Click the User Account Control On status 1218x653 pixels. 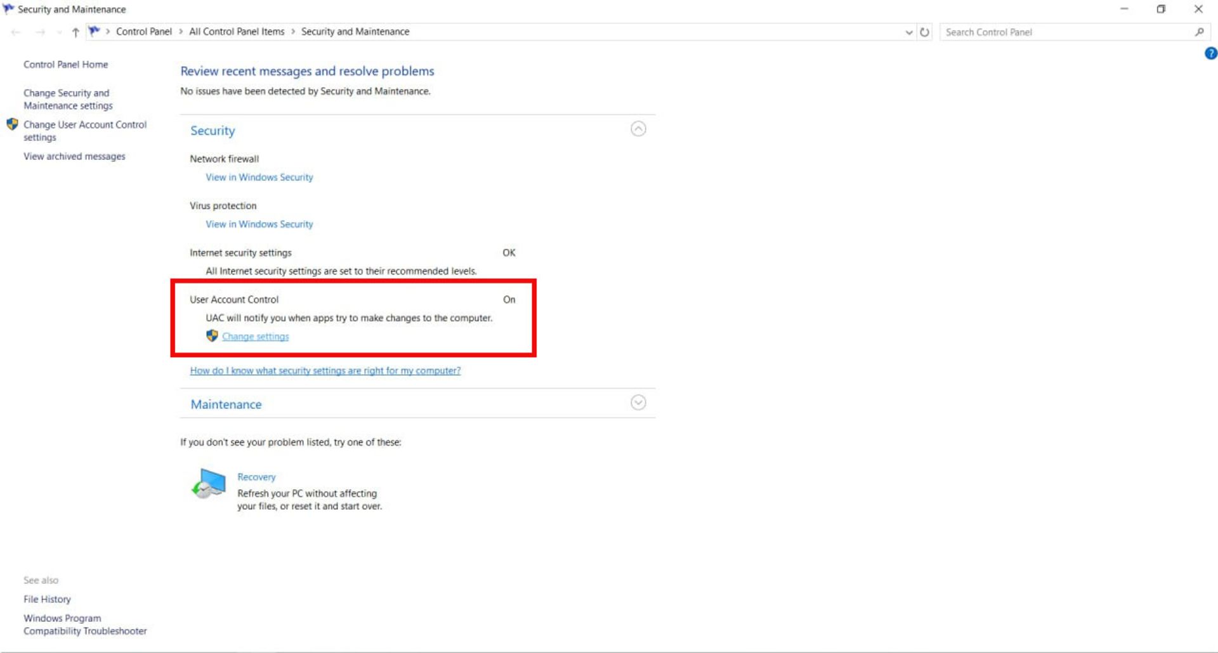(509, 300)
